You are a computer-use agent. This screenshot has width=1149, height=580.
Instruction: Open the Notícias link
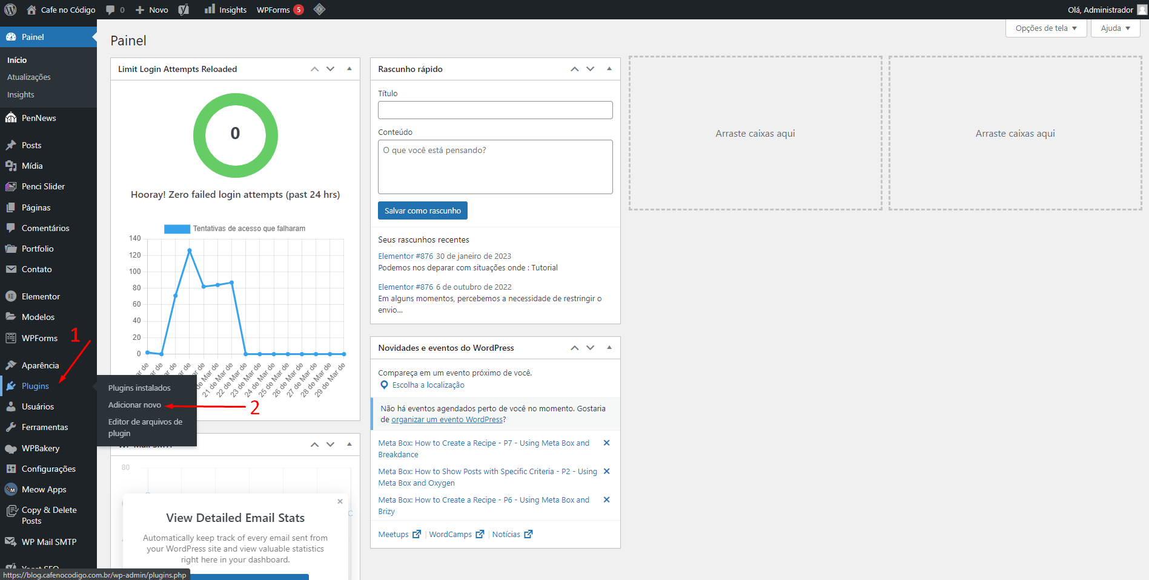[512, 534]
